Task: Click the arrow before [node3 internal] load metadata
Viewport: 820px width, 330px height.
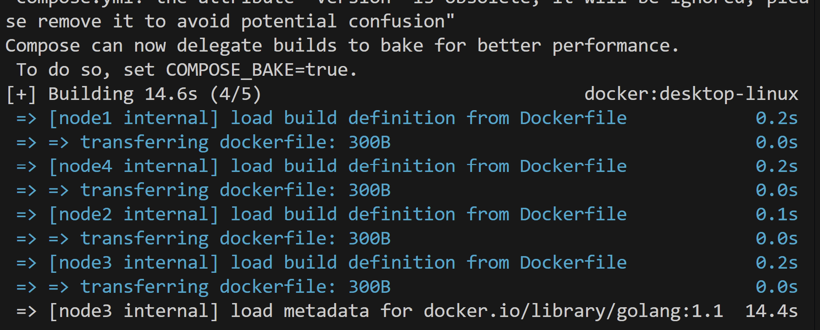Action: [27, 311]
